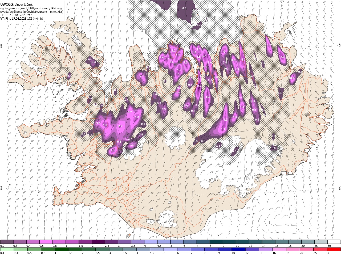This screenshot has width=341, height=255.
Task: Click the 'UWC/IG: Vindur (10m),' title line
Action: pyautogui.click(x=17, y=5)
